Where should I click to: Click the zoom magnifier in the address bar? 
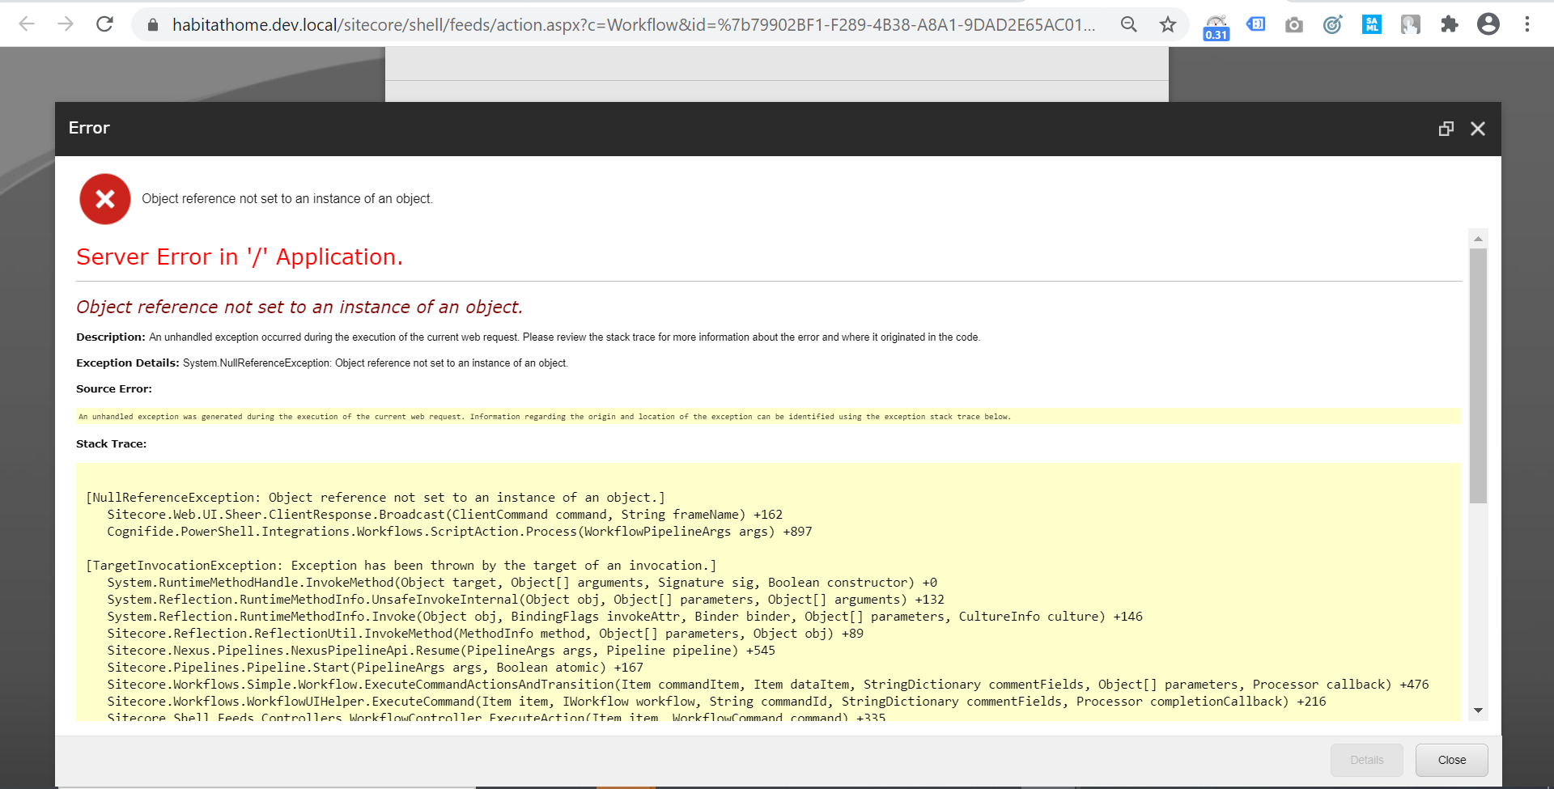tap(1129, 24)
